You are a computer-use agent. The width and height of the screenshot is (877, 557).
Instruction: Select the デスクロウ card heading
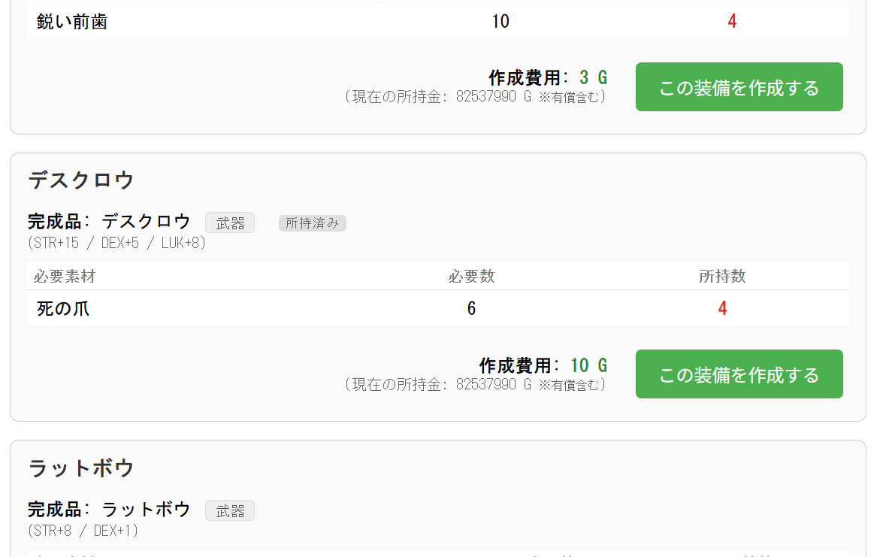coord(81,180)
